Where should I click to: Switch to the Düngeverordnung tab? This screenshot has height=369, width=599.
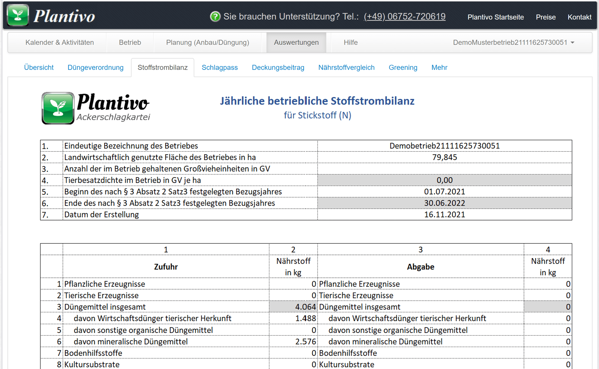click(95, 67)
